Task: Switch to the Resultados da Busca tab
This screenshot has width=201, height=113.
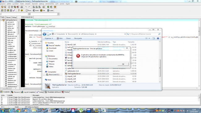Action: coord(53,92)
